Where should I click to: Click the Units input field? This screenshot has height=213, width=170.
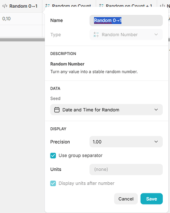pyautogui.click(x=126, y=170)
